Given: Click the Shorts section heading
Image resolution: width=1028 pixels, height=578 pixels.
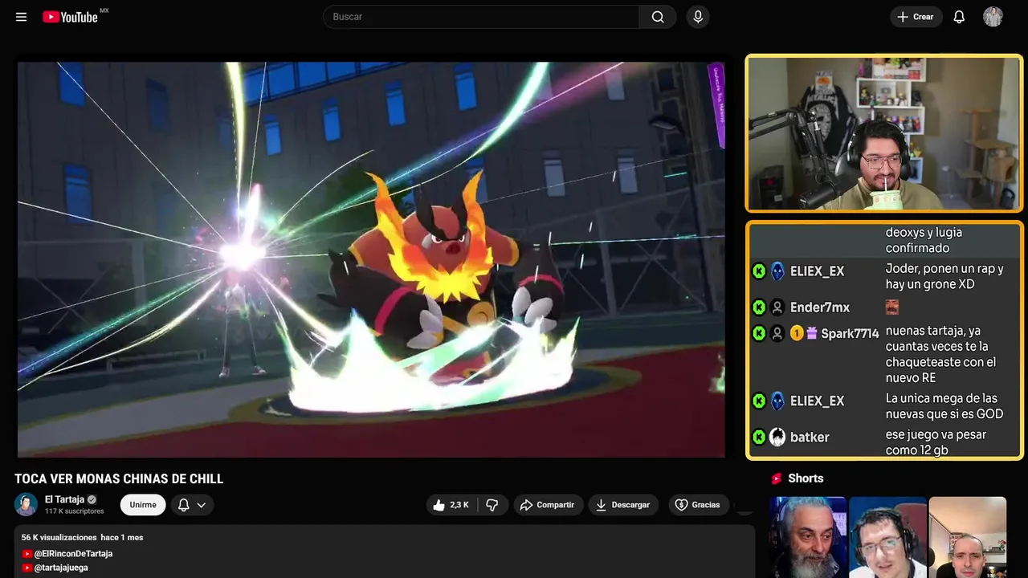Looking at the screenshot, I should (806, 478).
